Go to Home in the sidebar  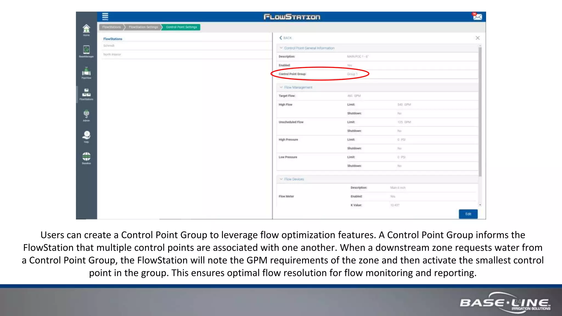tap(86, 30)
